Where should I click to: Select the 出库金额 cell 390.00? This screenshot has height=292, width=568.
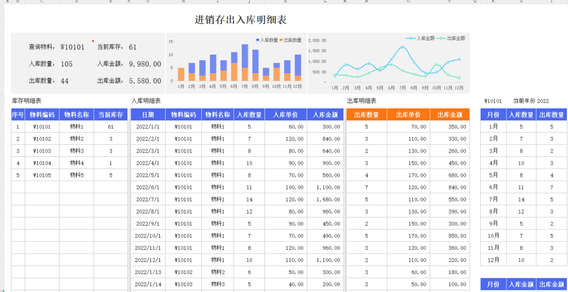click(450, 212)
